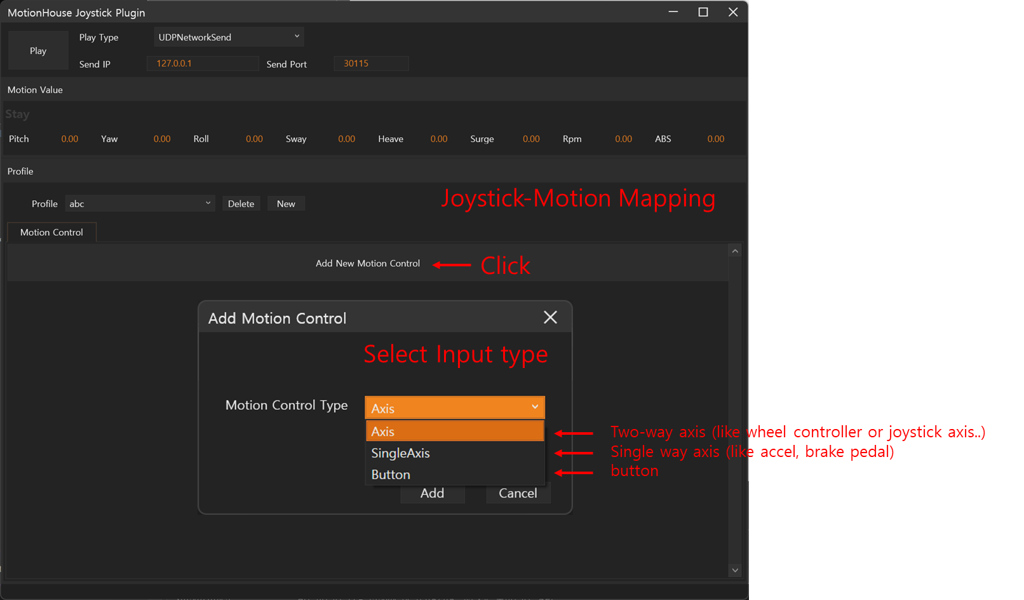Click the Roll value 0.00
The height and width of the screenshot is (600, 1024).
[254, 139]
